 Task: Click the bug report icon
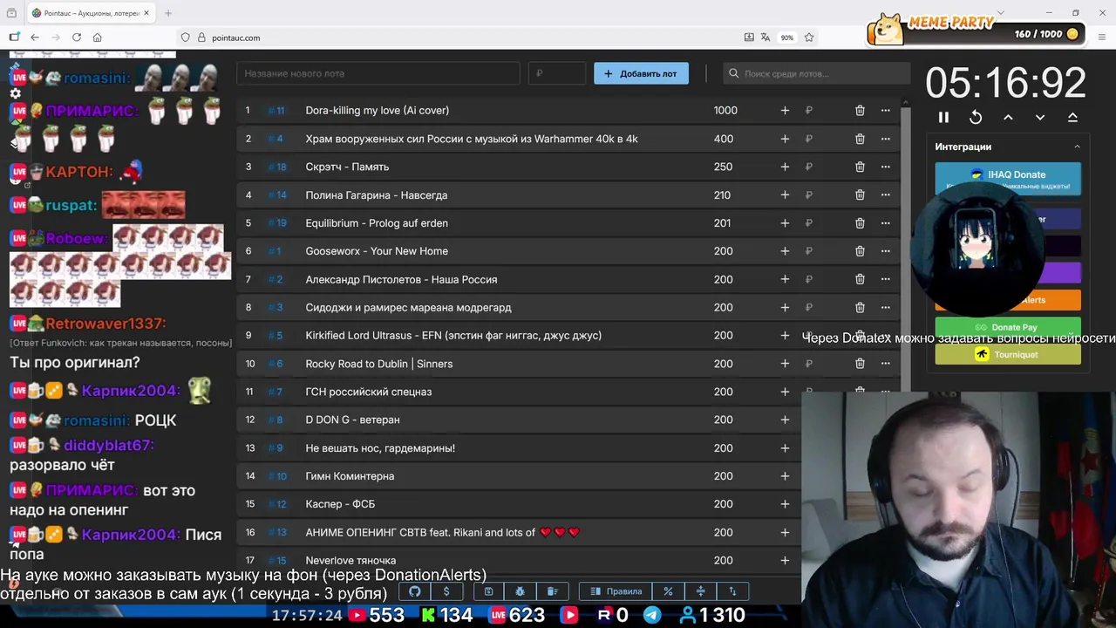pos(521,591)
